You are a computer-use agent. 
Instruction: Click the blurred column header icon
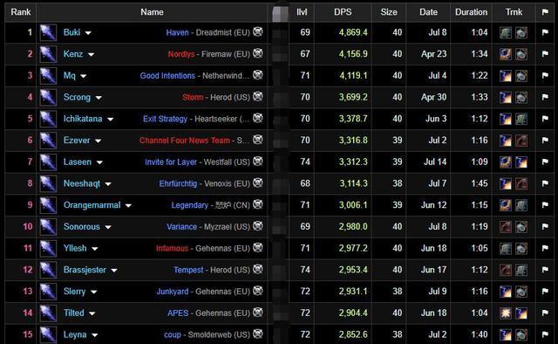(x=280, y=14)
